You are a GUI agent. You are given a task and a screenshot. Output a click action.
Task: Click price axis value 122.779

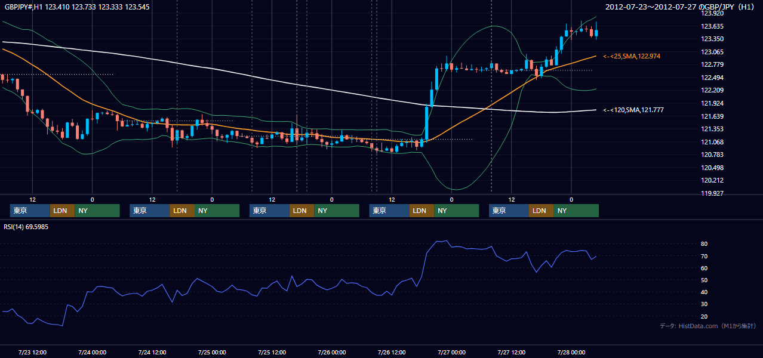pyautogui.click(x=713, y=64)
